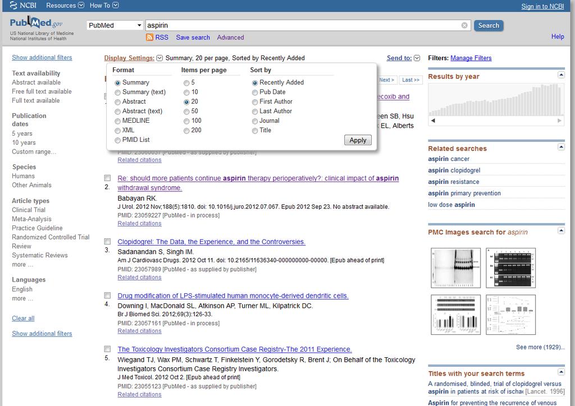575x406 pixels.
Task: Open the dark gel PMC image thumbnail
Action: pos(510,268)
